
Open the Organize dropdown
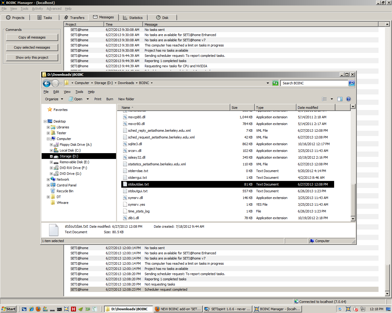pyautogui.click(x=54, y=99)
